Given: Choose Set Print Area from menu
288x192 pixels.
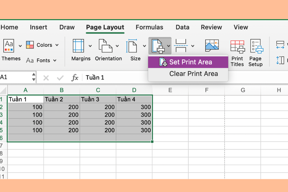Looking at the screenshot, I should click(188, 62).
